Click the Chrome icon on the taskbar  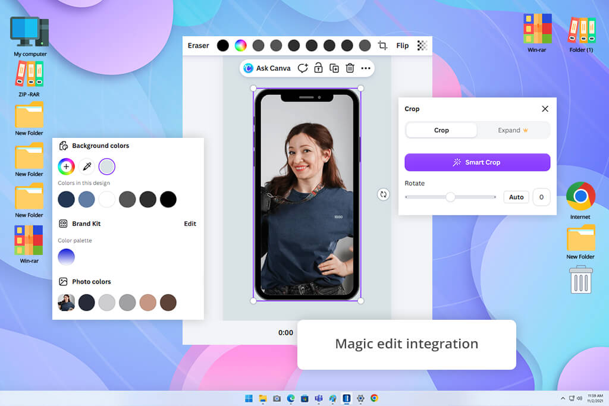coord(375,398)
